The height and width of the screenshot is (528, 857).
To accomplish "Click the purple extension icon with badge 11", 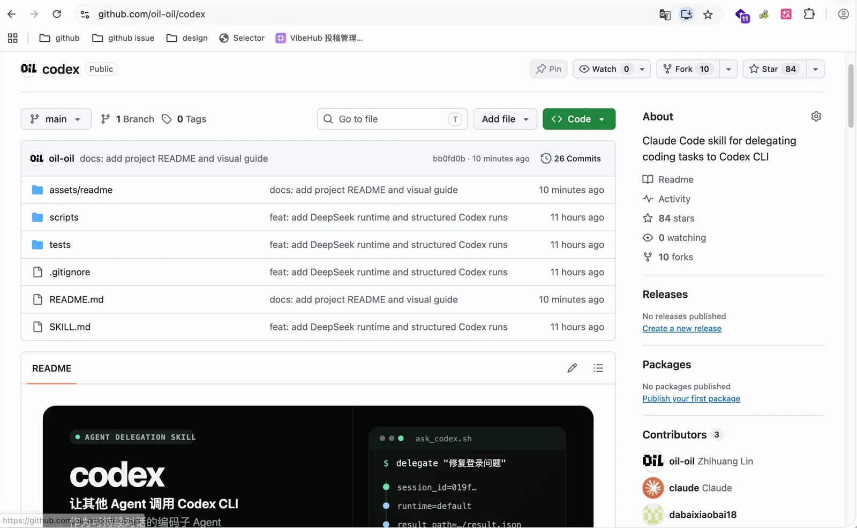I will coord(742,16).
